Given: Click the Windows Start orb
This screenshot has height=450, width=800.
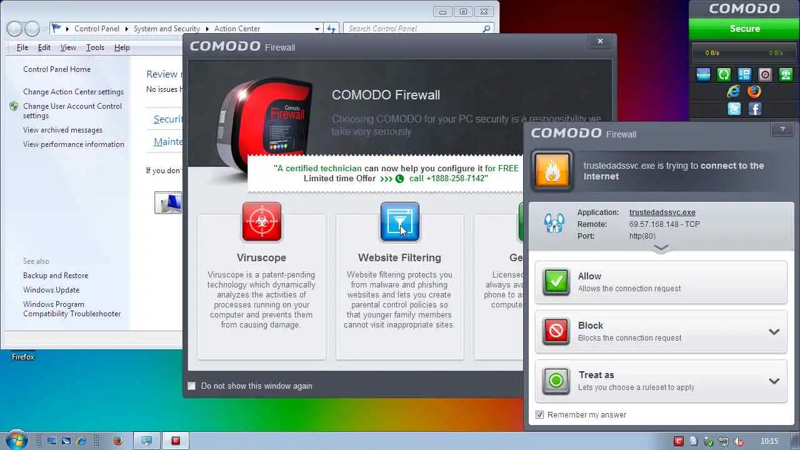Looking at the screenshot, I should (17, 440).
